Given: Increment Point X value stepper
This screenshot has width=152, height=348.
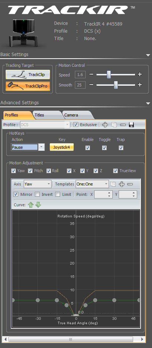Looking at the screenshot, I should tap(109, 193).
